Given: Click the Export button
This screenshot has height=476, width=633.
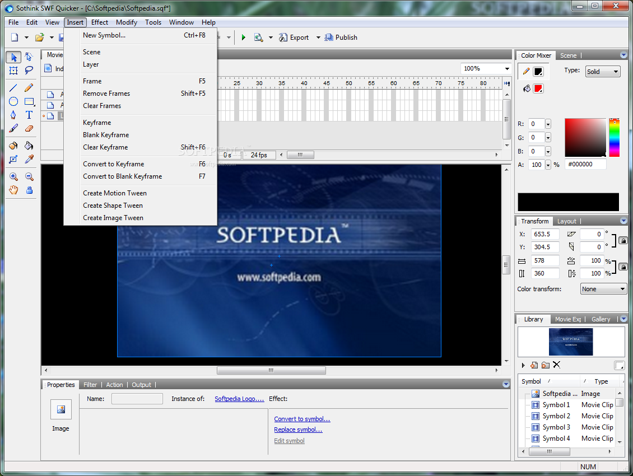Looking at the screenshot, I should click(x=294, y=38).
